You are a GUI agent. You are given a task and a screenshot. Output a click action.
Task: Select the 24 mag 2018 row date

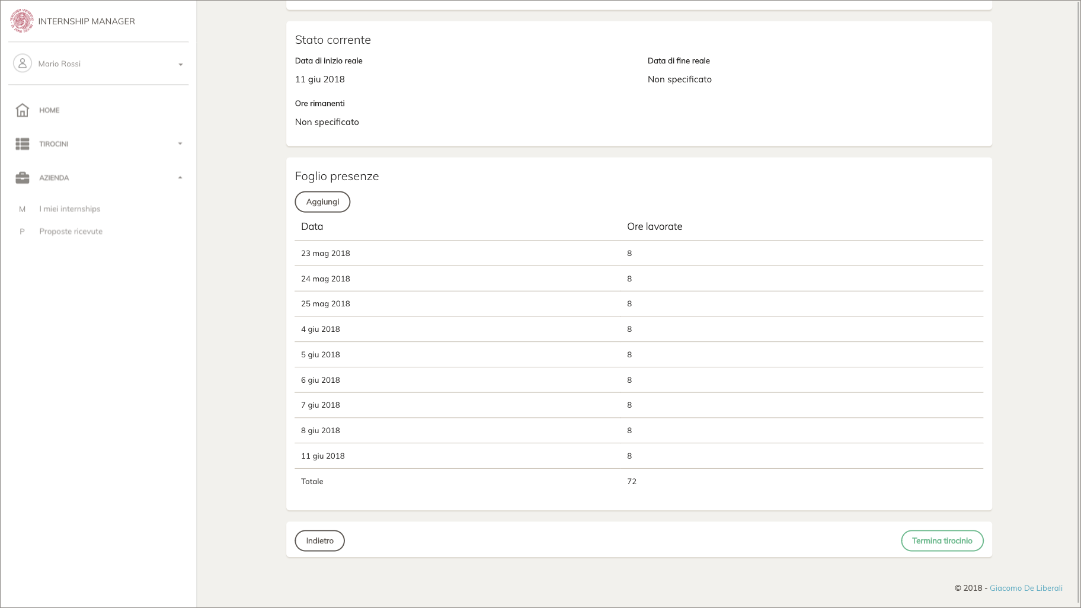[x=325, y=279]
